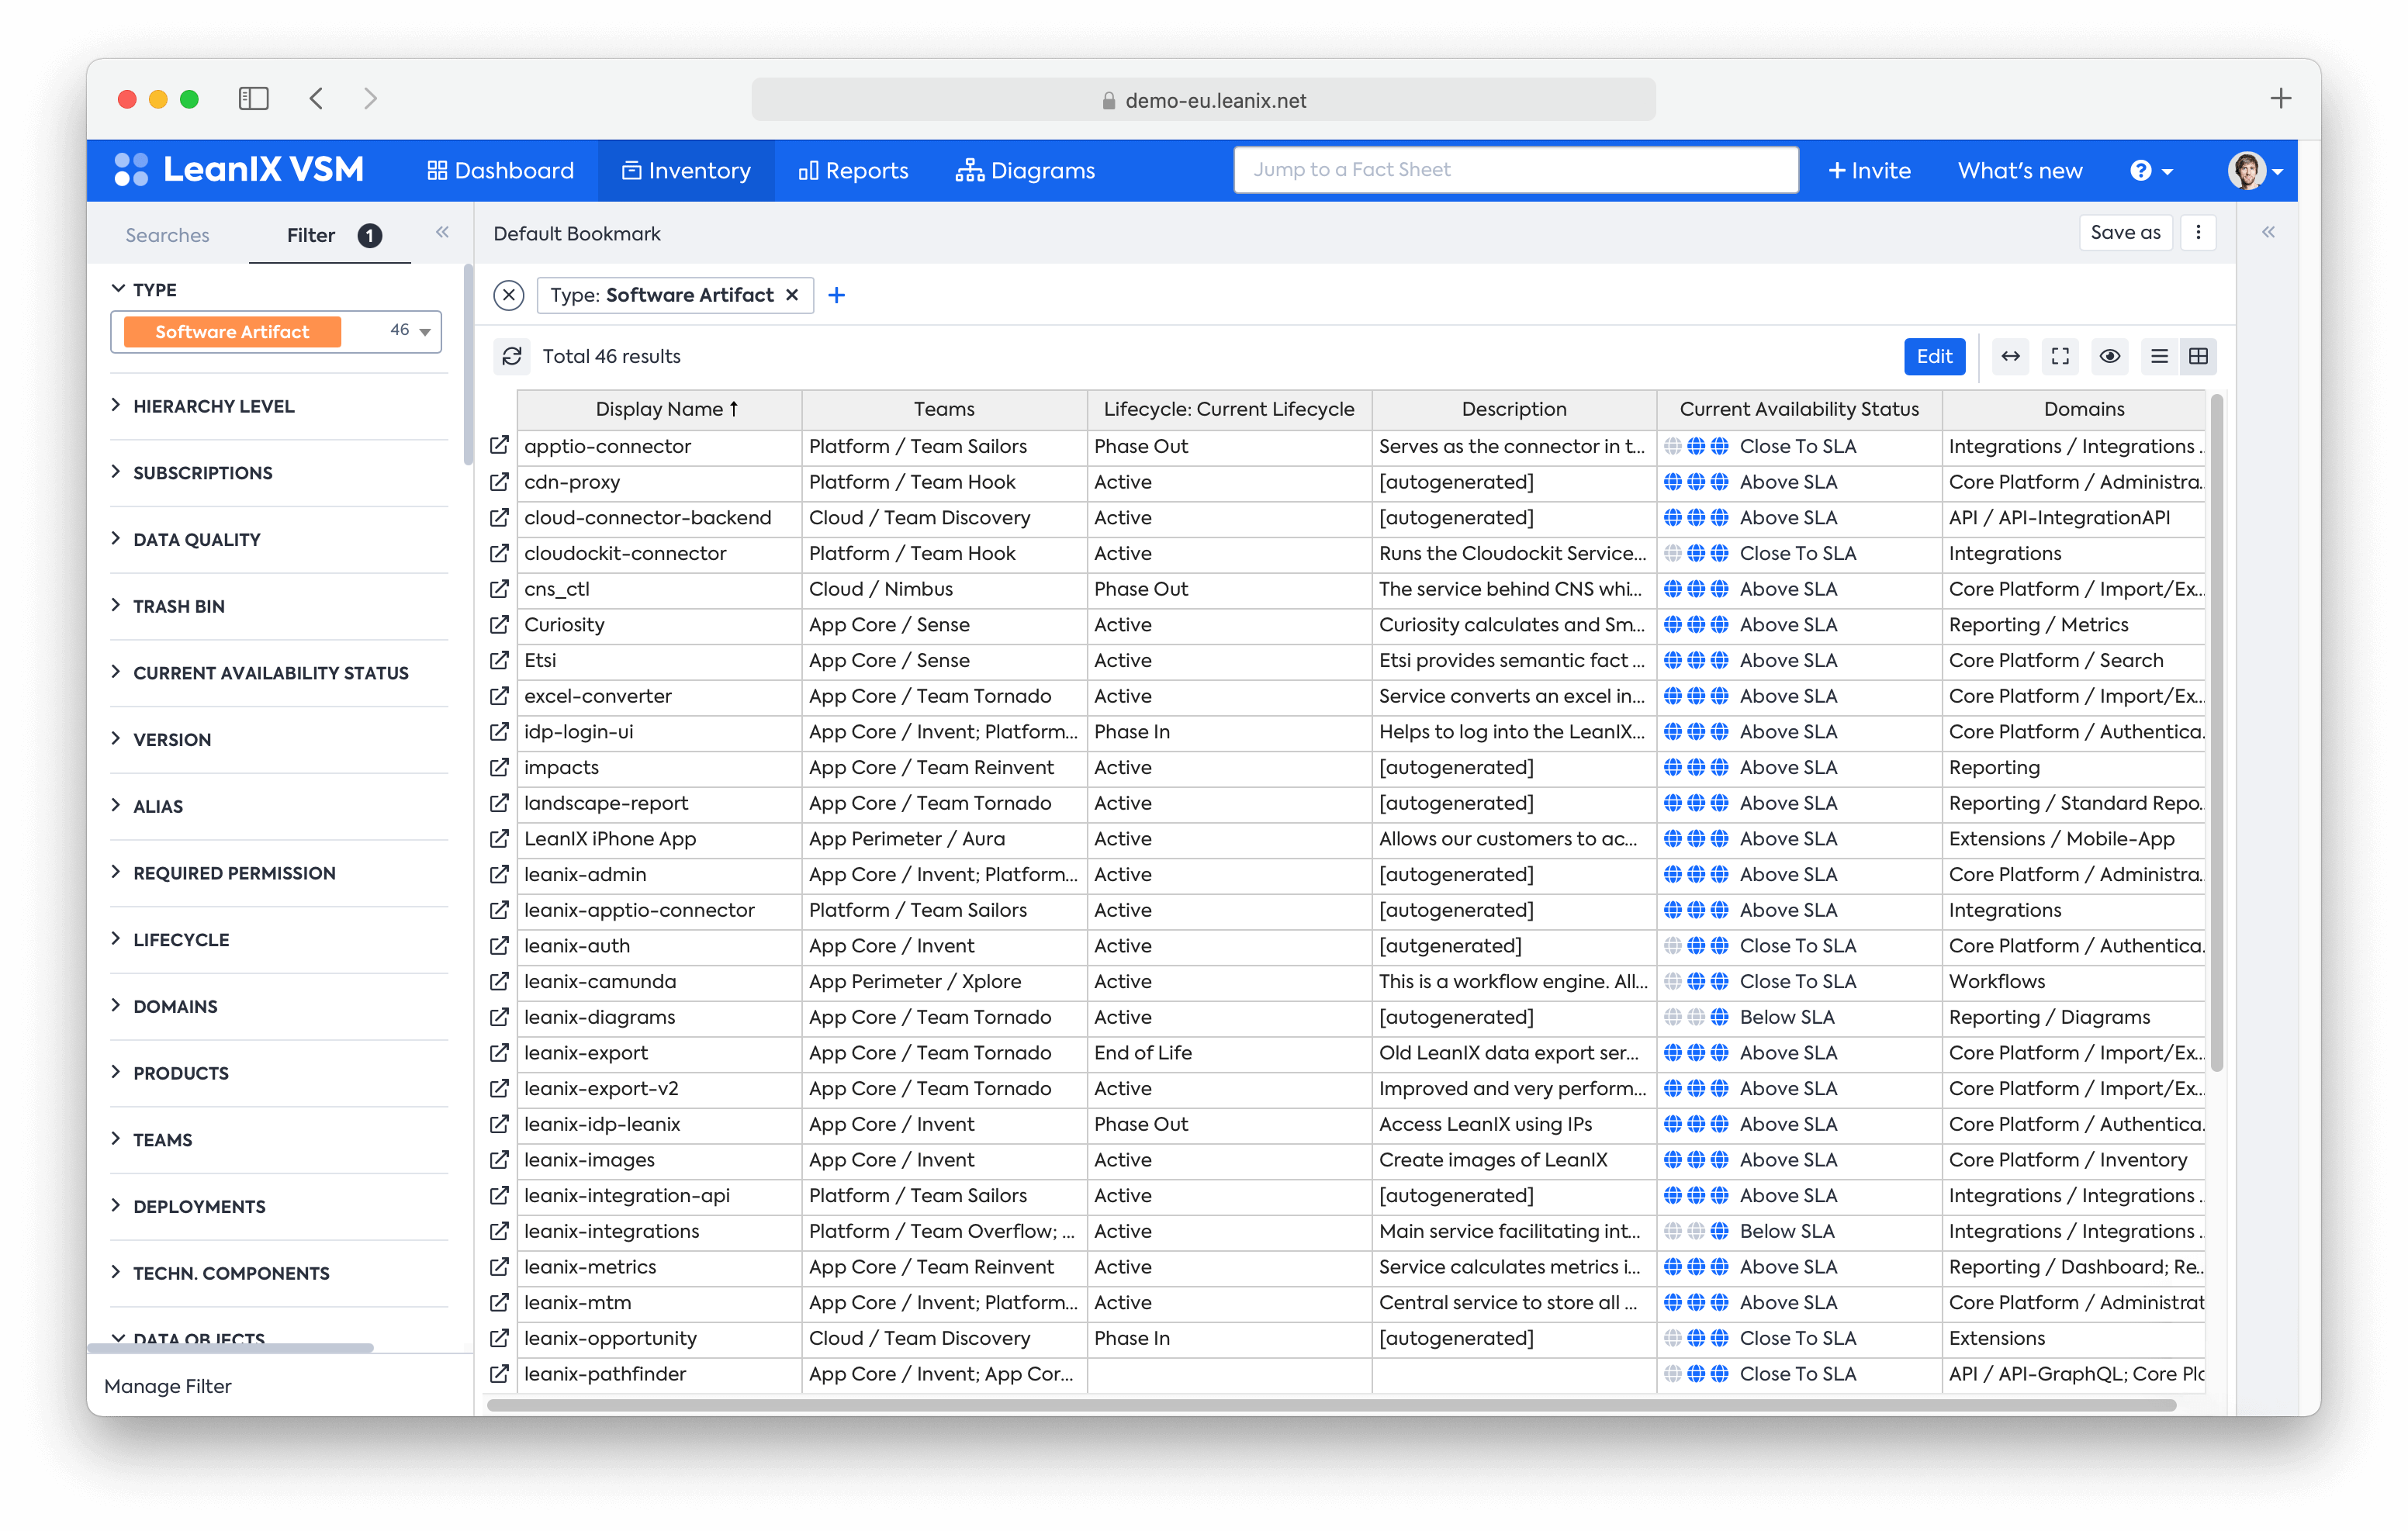Screen dimensions: 2408x1531
Task: Open the Inventory section
Action: click(x=686, y=171)
